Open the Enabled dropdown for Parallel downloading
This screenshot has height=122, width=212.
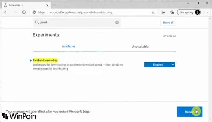[160, 64]
